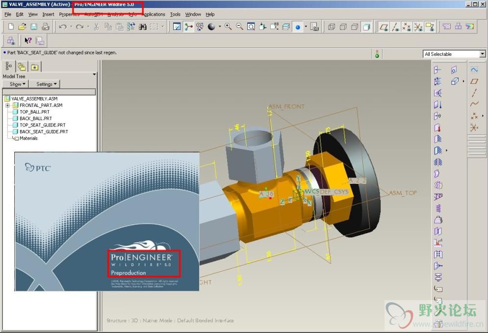Expand the FRONTAL_PART.ASM tree node

click(7, 105)
